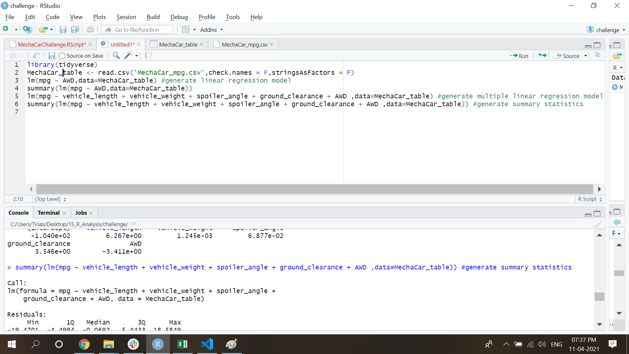This screenshot has height=354, width=629.
Task: Open Visual Studio Code from taskbar
Action: pos(207,344)
